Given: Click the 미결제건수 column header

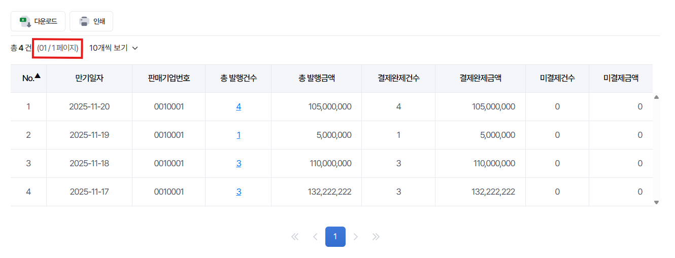Looking at the screenshot, I should click(x=557, y=79).
